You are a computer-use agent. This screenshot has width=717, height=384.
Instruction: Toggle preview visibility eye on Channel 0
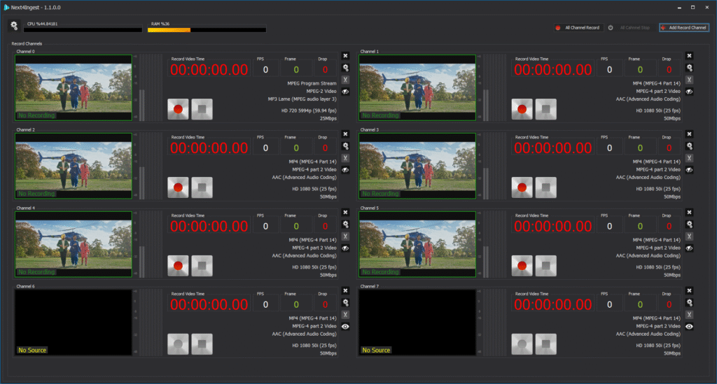345,92
